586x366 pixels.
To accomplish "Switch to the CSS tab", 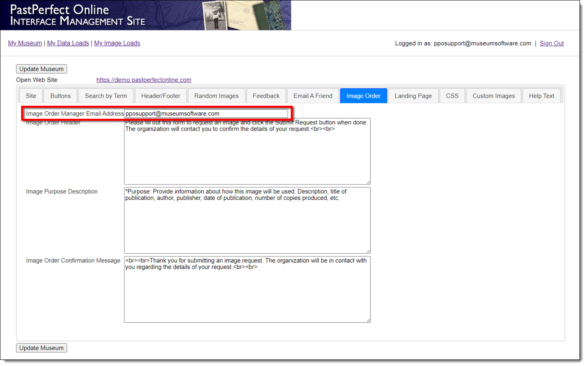I will (x=452, y=96).
